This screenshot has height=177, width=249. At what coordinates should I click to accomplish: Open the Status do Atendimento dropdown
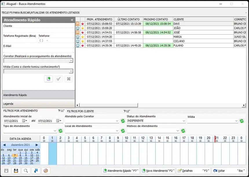(184, 121)
